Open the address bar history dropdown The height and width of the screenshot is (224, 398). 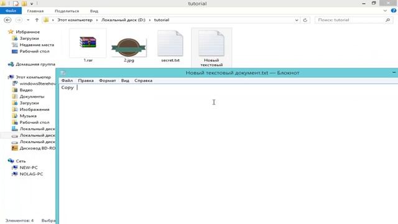tap(297, 20)
